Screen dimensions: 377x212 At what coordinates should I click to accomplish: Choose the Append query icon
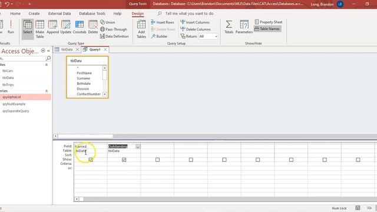pyautogui.click(x=52, y=27)
